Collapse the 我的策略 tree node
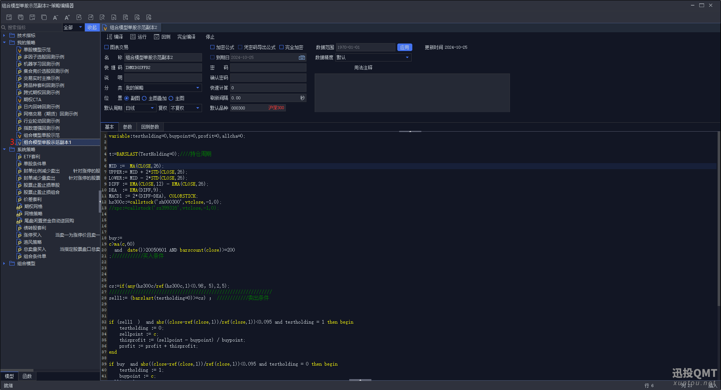Screen dimensions: 721x390 [x=4, y=42]
